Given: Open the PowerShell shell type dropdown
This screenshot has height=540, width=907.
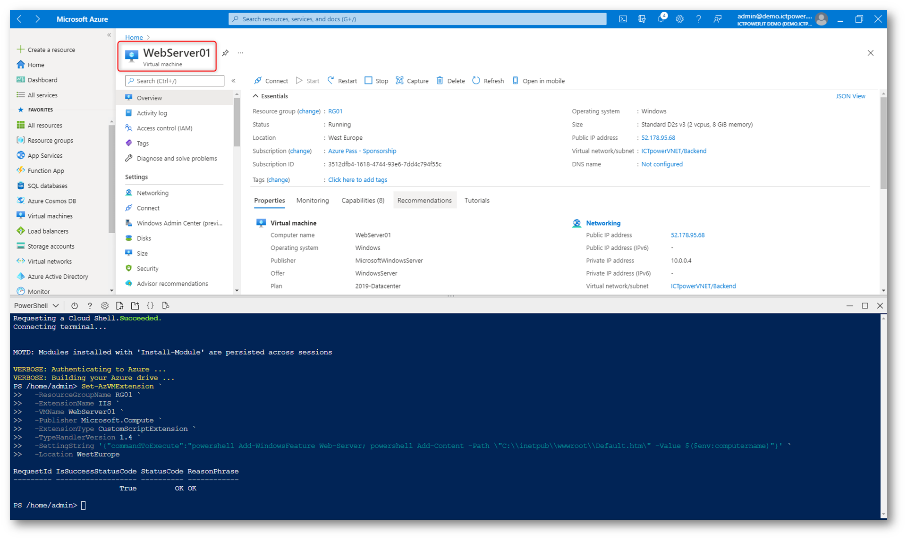Looking at the screenshot, I should [36, 305].
